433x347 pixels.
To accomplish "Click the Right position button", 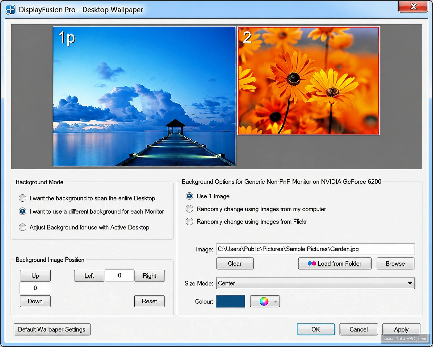I will 149,276.
